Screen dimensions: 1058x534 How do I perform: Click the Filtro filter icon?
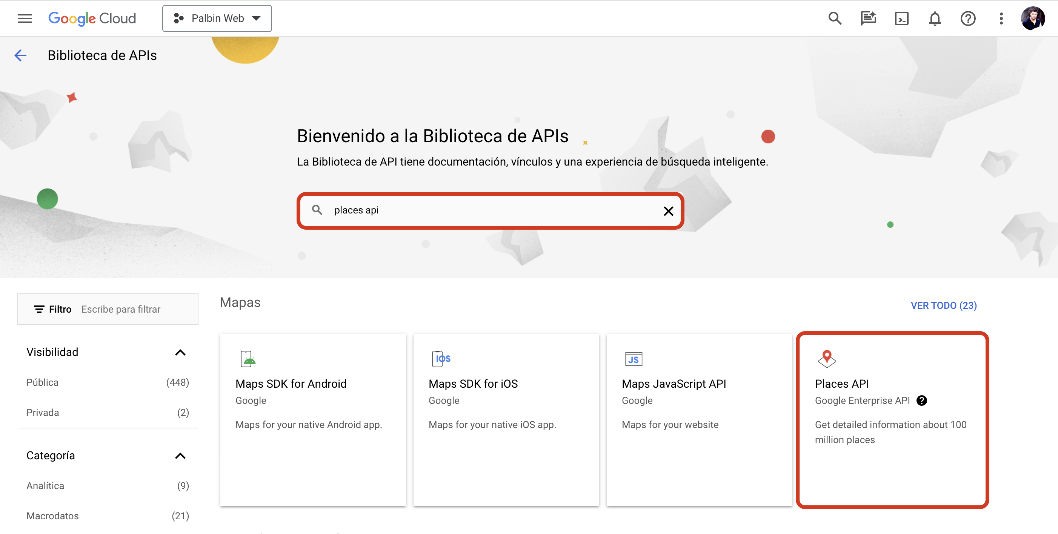click(39, 309)
